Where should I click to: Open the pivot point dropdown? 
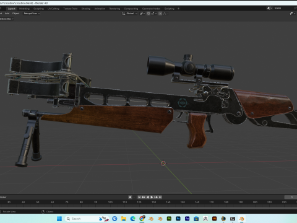pos(142,14)
